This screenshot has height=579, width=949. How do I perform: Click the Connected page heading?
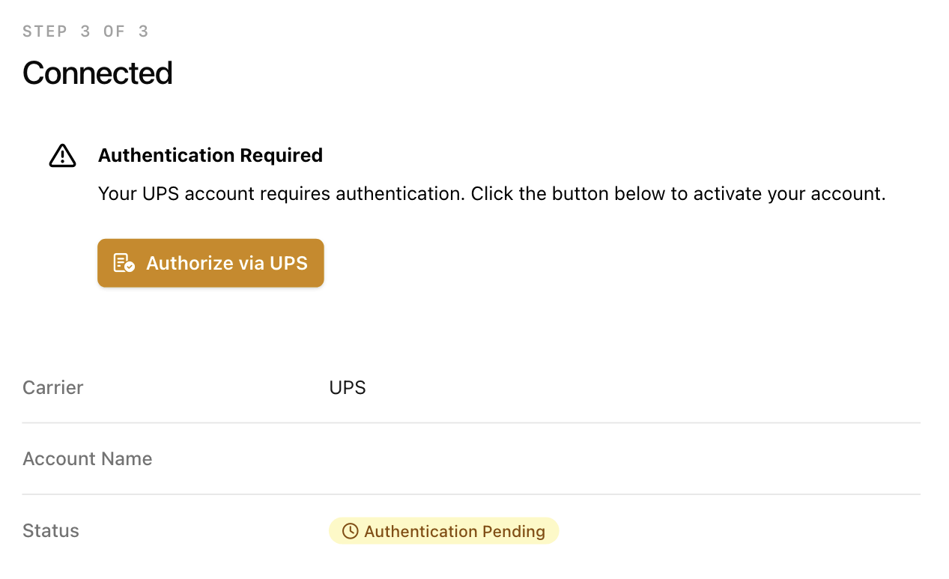point(97,73)
